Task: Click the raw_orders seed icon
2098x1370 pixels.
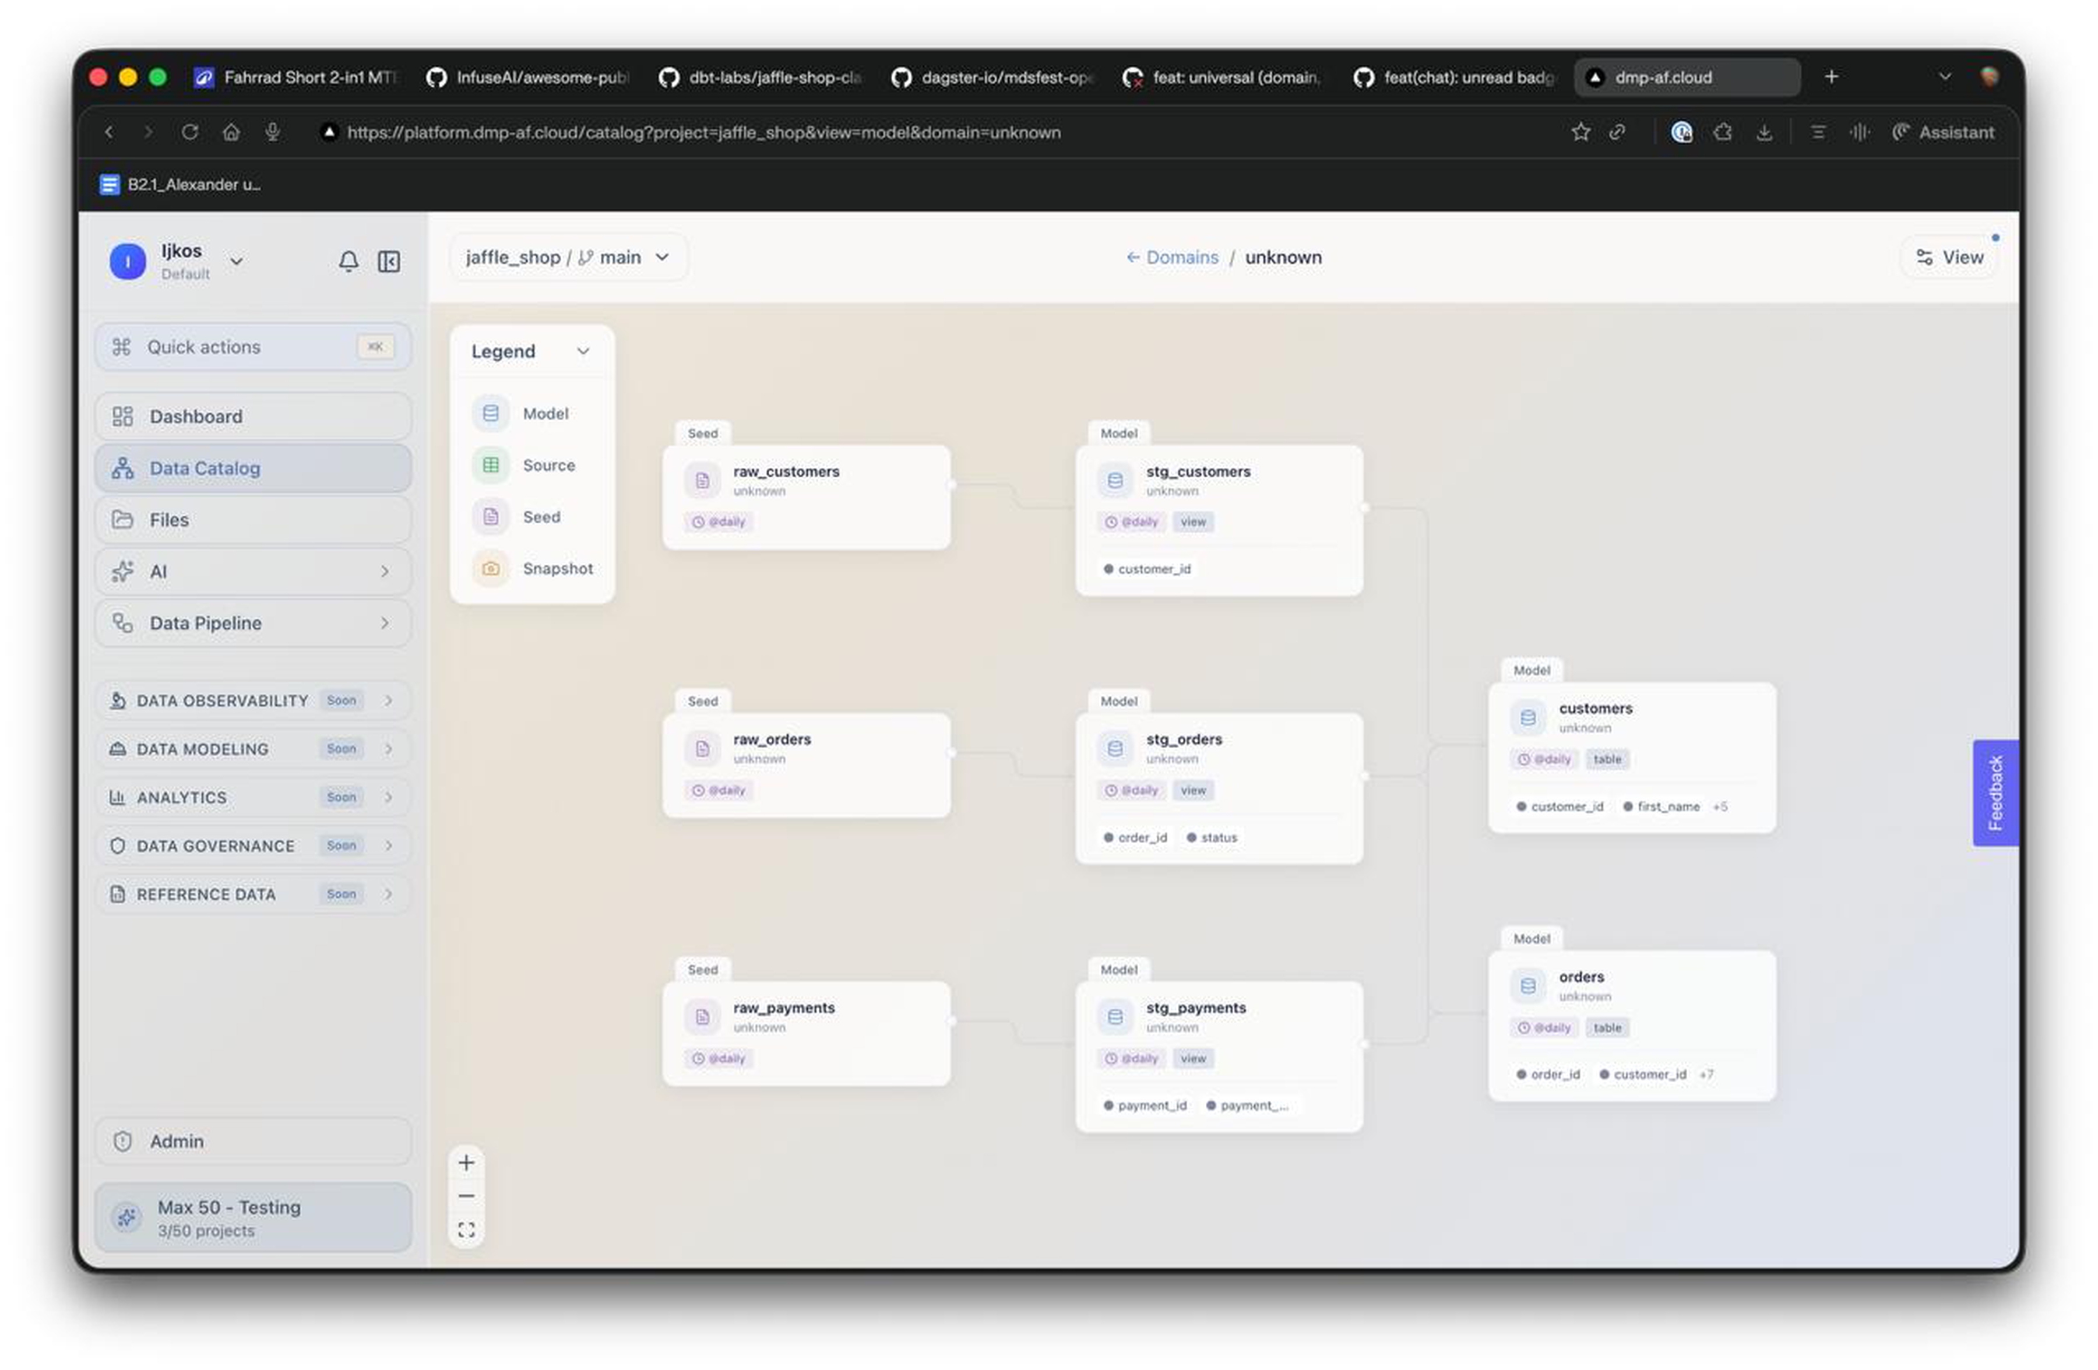Action: coord(703,748)
